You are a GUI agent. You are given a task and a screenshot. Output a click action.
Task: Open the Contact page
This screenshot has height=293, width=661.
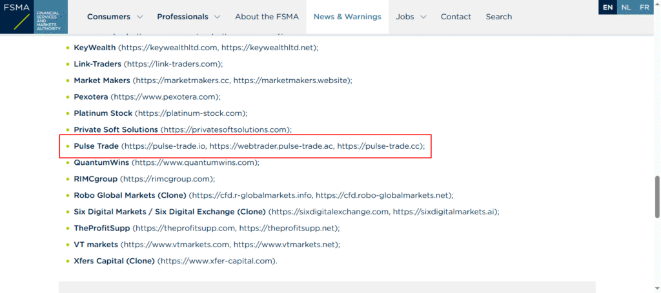click(x=456, y=17)
